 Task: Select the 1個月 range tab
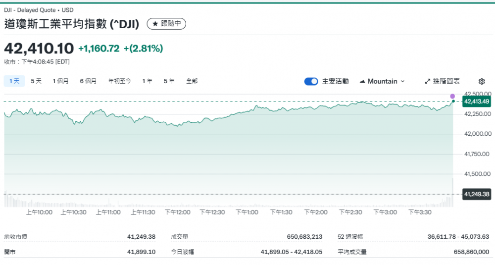click(61, 81)
